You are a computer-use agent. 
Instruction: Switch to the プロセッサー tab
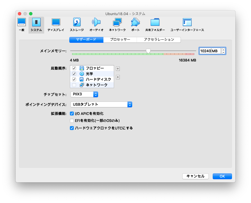(120, 39)
